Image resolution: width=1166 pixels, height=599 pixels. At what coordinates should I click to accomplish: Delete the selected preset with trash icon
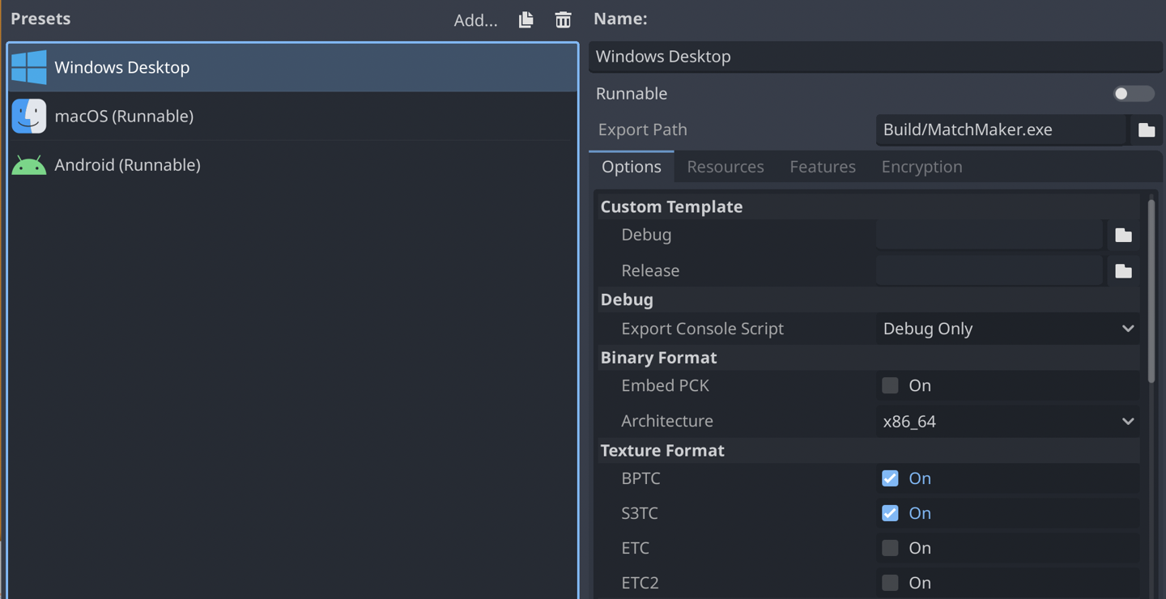click(x=563, y=19)
